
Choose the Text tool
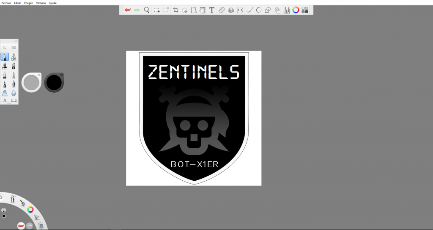tap(212, 10)
